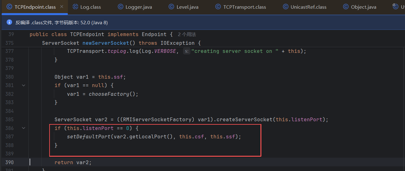Open the TCPTransport.class tab
The width and height of the screenshot is (405, 171).
(244, 7)
